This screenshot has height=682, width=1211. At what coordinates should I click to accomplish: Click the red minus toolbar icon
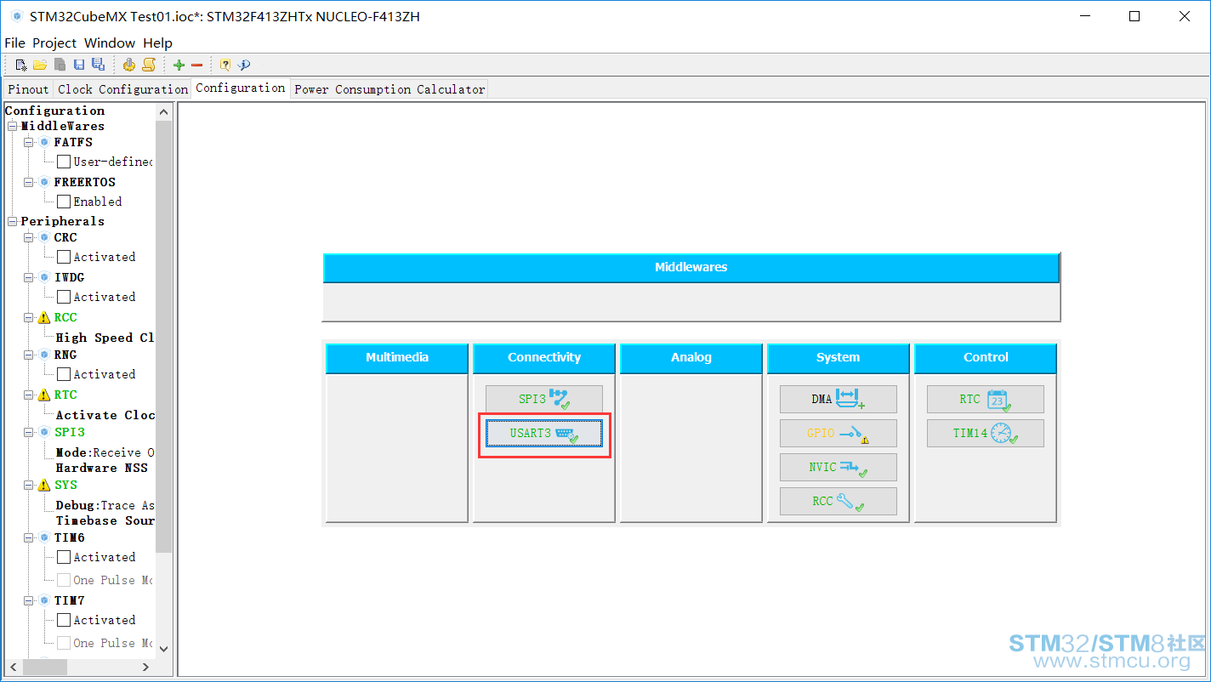pyautogui.click(x=196, y=65)
